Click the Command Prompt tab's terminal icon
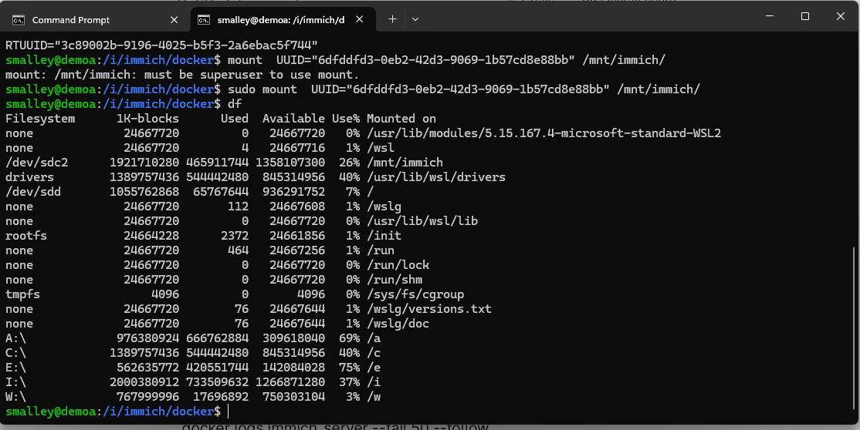 pos(19,20)
